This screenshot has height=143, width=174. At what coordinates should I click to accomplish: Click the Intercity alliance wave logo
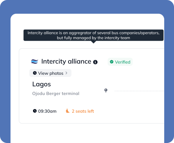click(x=34, y=61)
